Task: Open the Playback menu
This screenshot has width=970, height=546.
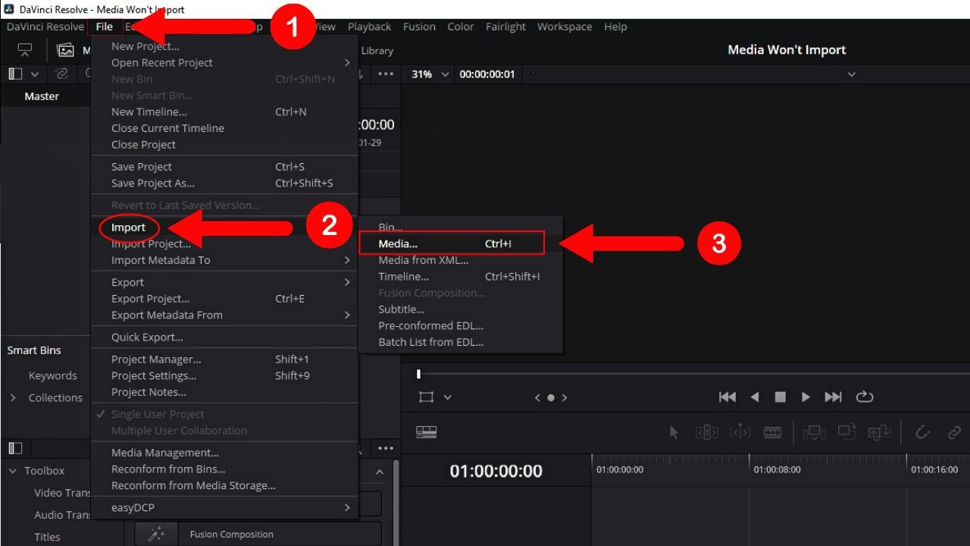Action: 370,27
